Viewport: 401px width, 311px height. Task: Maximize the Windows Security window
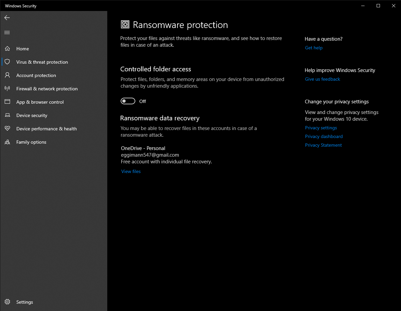point(378,6)
